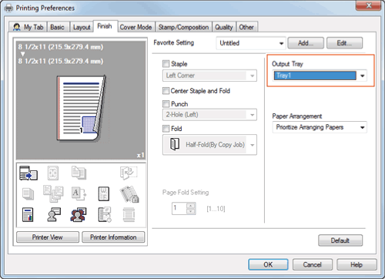Confirm settings with the OK button
Viewport: 385px width, 279px height.
click(x=268, y=264)
